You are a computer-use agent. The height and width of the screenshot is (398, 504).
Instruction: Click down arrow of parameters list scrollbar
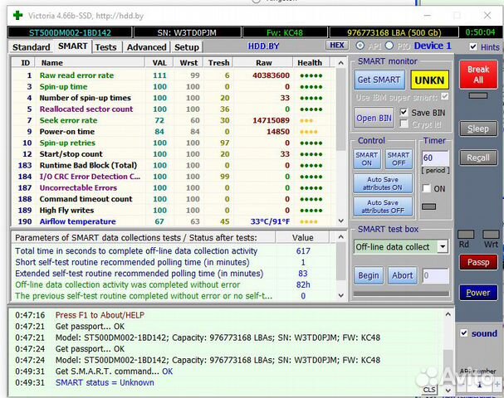341,295
